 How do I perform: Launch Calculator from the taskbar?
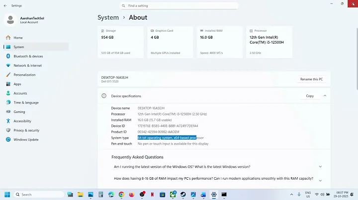tap(100, 195)
